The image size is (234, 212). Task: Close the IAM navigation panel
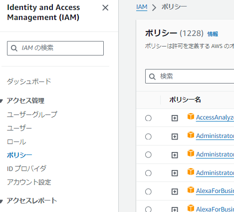click(x=105, y=7)
